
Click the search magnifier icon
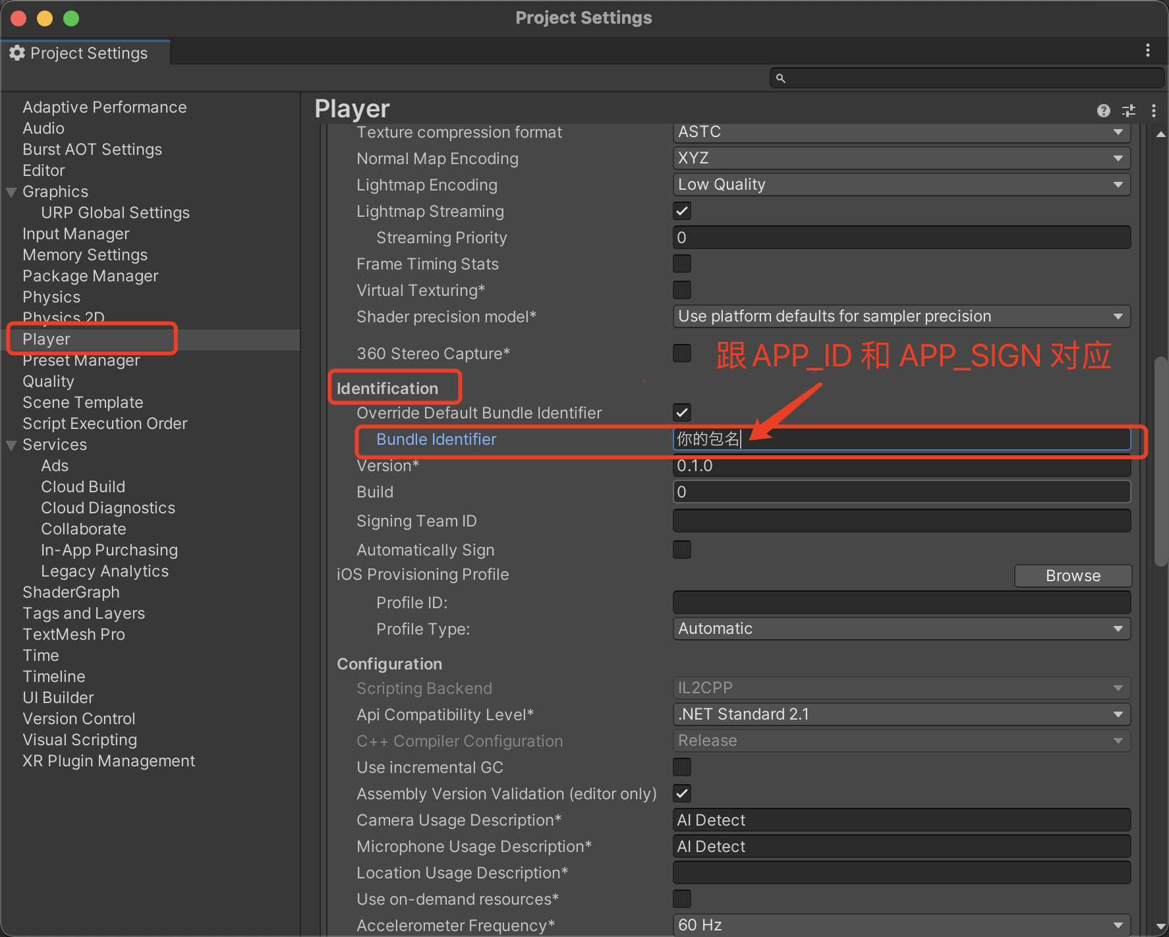[x=781, y=78]
